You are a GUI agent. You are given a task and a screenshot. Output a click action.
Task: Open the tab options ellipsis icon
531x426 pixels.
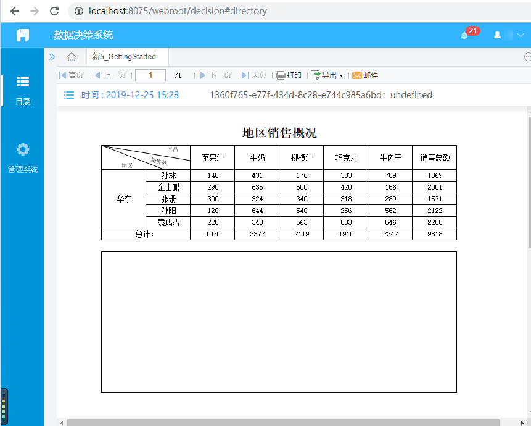(527, 57)
